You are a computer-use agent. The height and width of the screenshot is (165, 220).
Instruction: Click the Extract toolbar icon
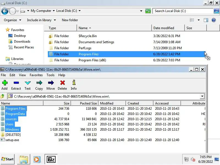tap(16, 85)
